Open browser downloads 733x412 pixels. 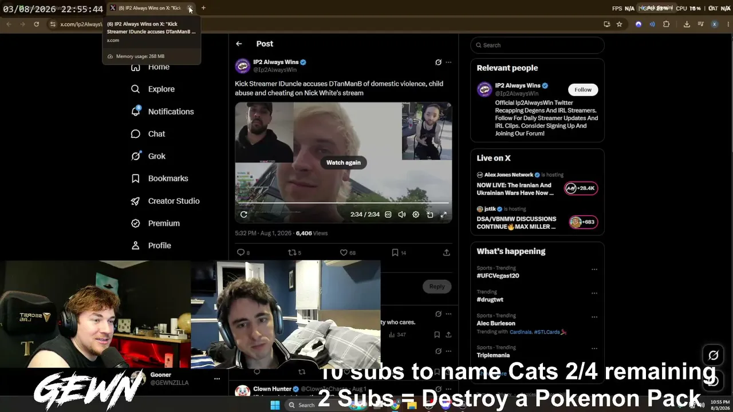coord(687,24)
